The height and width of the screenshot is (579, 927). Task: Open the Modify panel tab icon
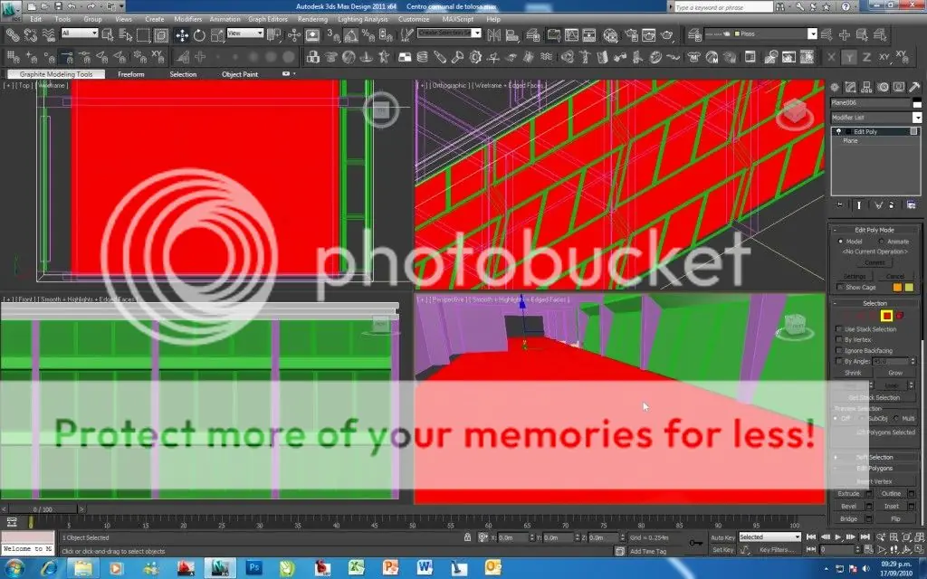pyautogui.click(x=850, y=87)
